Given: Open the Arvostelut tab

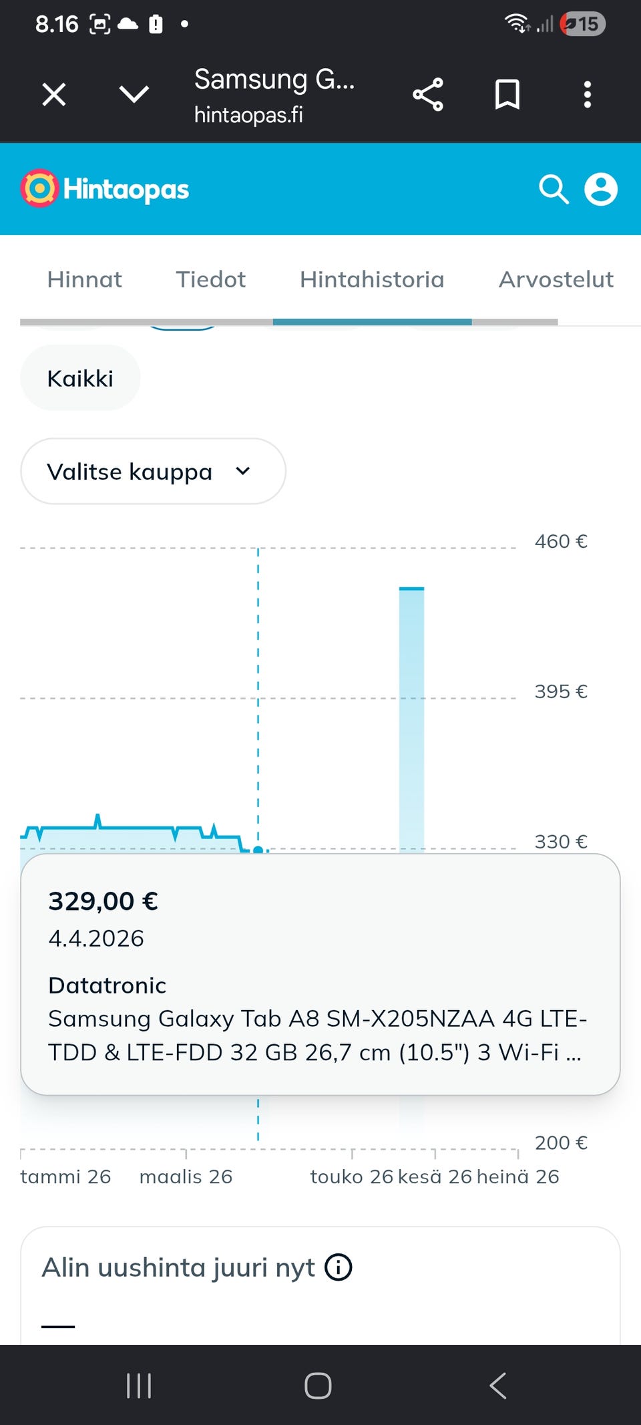Looking at the screenshot, I should pyautogui.click(x=556, y=279).
